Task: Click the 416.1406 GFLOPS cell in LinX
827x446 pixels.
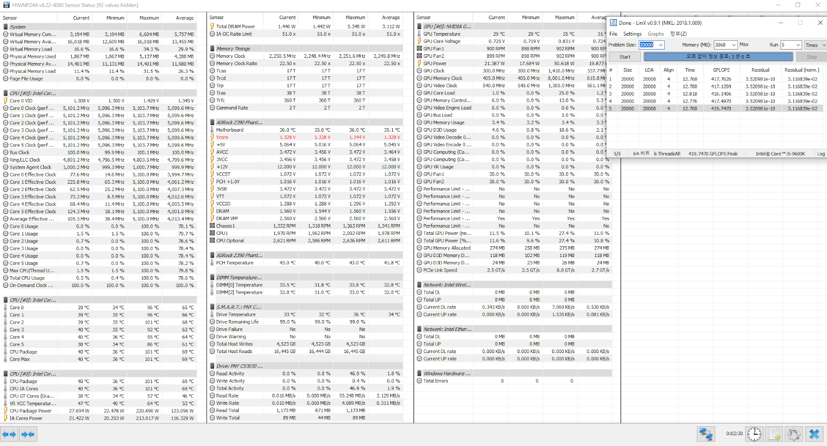Action: (721, 94)
